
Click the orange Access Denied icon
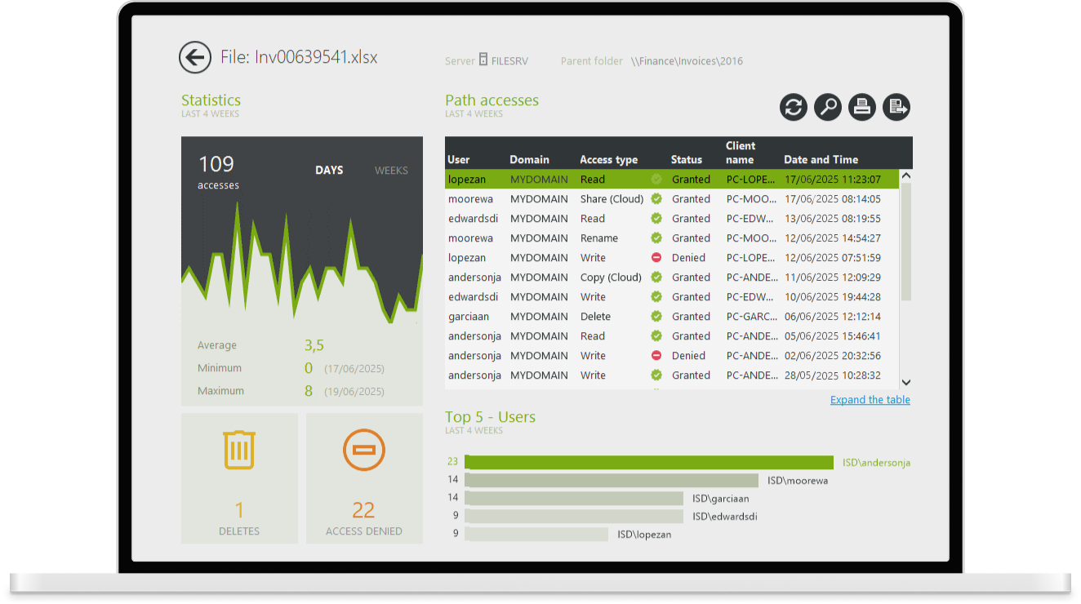[x=364, y=450]
